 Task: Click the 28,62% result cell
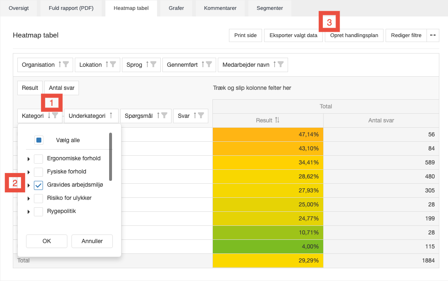pyautogui.click(x=268, y=176)
